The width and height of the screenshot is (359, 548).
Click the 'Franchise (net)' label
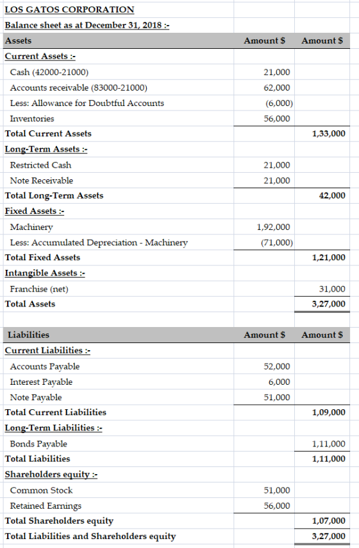39,289
